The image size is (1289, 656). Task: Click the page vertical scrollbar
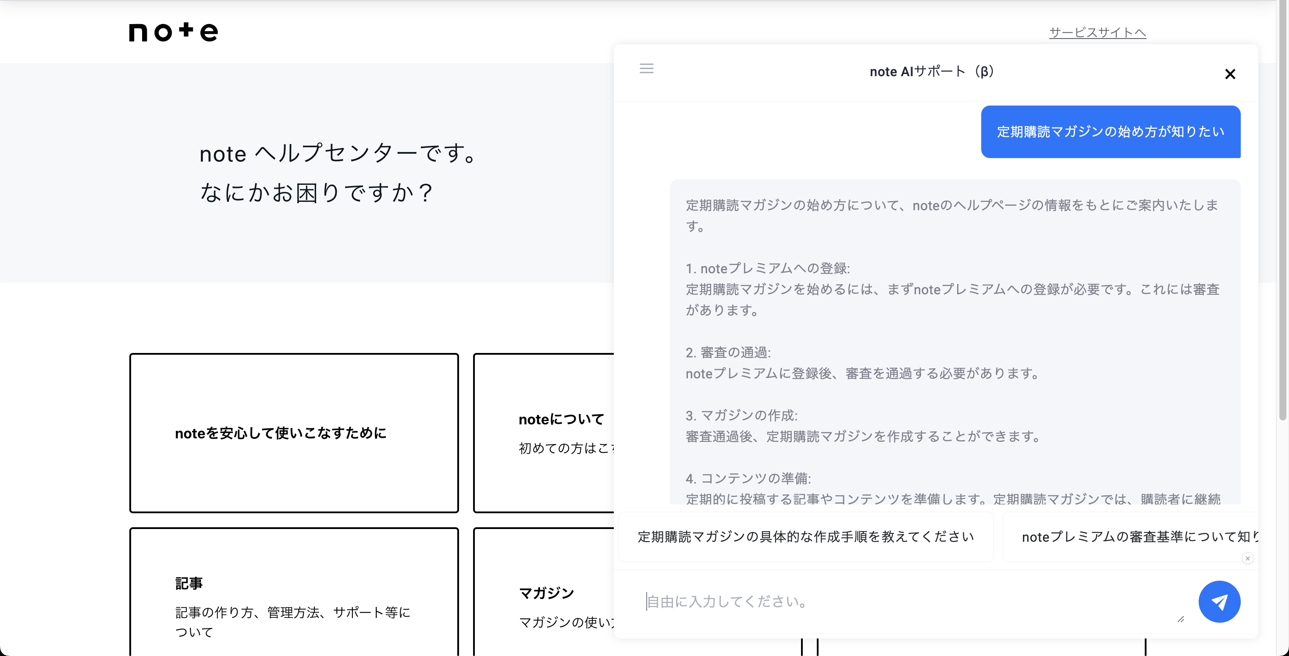1282,210
